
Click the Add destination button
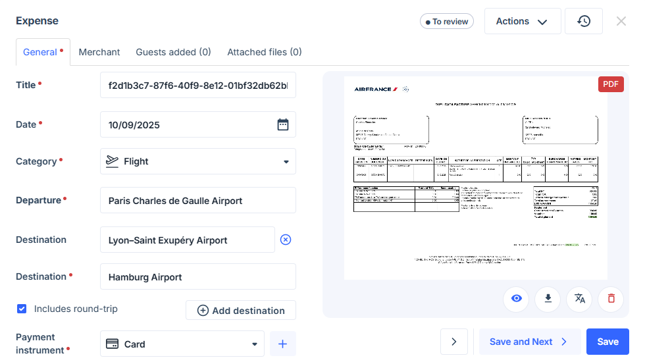(241, 311)
